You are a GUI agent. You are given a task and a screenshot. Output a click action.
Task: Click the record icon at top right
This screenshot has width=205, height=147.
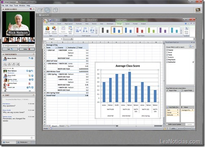198,10
